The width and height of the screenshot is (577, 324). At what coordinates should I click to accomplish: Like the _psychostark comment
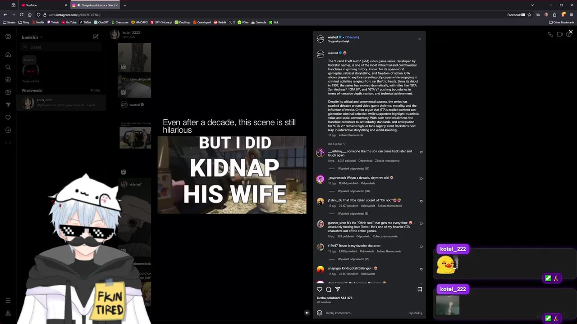tap(421, 179)
